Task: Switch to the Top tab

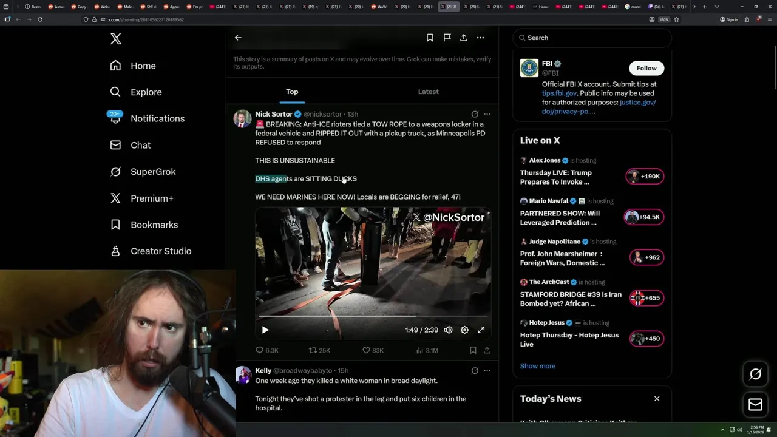Action: click(292, 92)
